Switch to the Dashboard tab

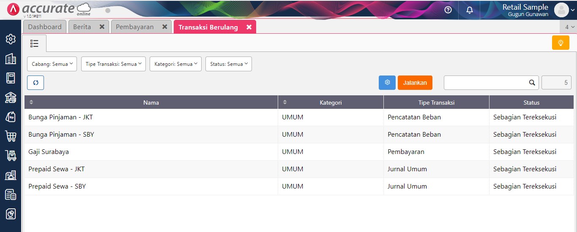pos(45,27)
